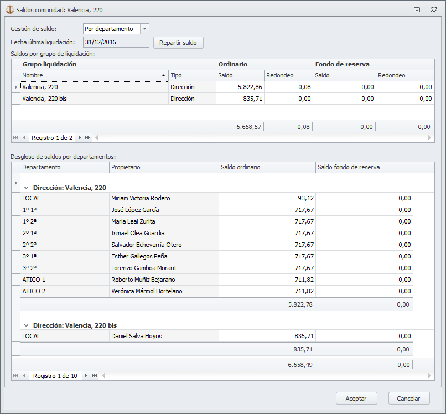Jump to last record in liquidation groups navigator

(88, 137)
